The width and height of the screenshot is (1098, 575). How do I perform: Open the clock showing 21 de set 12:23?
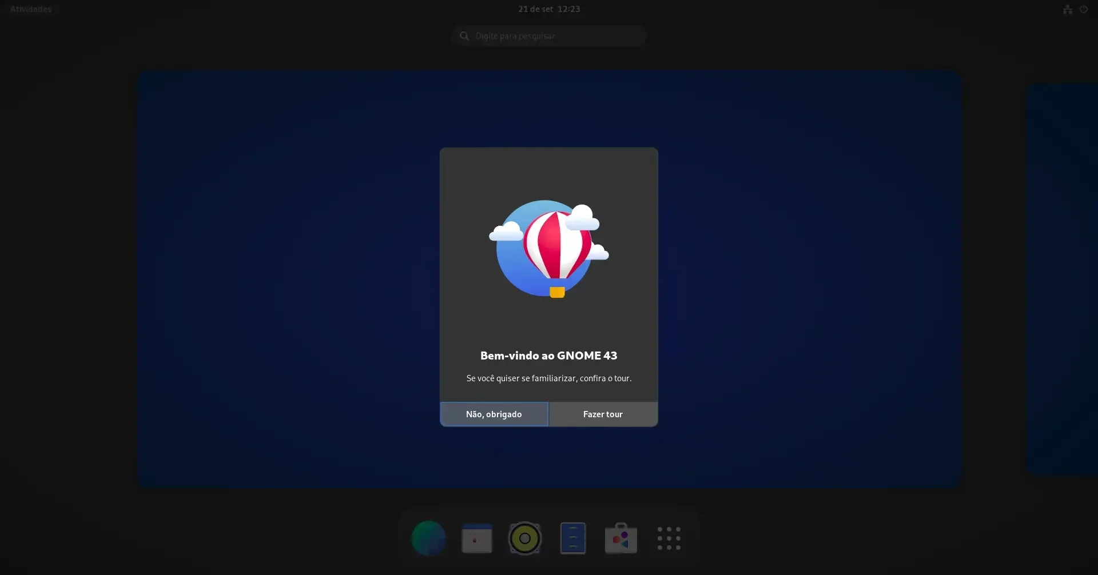549,9
